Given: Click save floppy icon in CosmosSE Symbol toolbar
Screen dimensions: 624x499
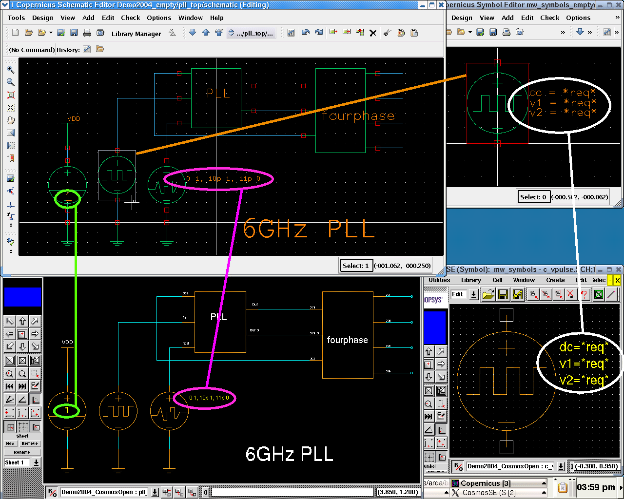Looking at the screenshot, I should [x=503, y=294].
